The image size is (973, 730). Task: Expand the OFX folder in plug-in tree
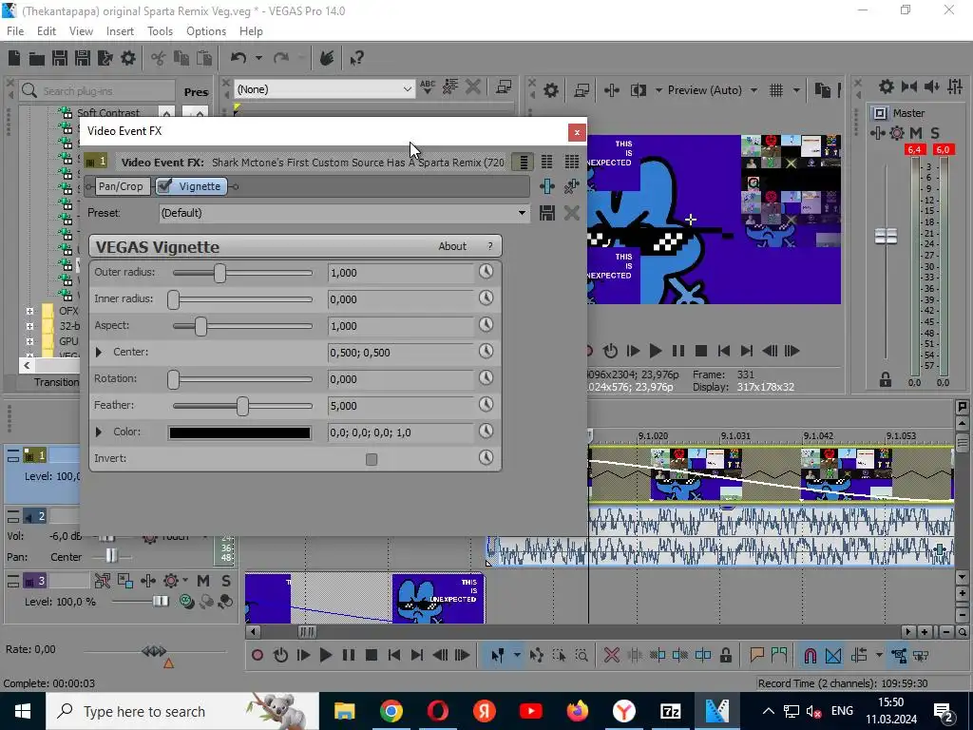point(29,311)
